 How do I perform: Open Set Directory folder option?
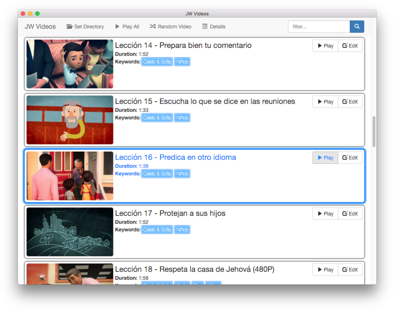(85, 27)
